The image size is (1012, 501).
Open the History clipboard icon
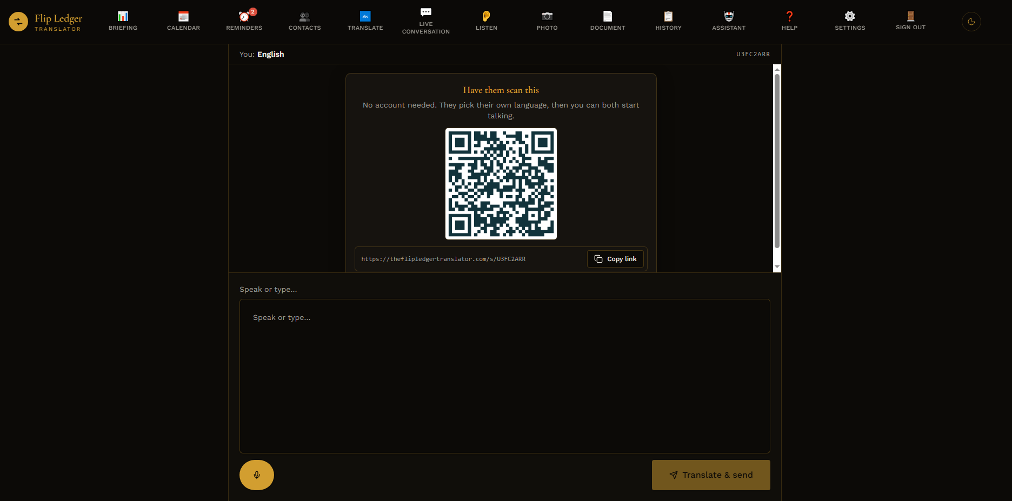pos(668,16)
